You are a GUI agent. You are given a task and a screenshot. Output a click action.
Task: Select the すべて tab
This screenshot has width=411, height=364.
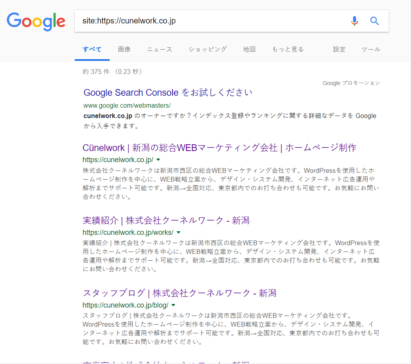pyautogui.click(x=92, y=49)
